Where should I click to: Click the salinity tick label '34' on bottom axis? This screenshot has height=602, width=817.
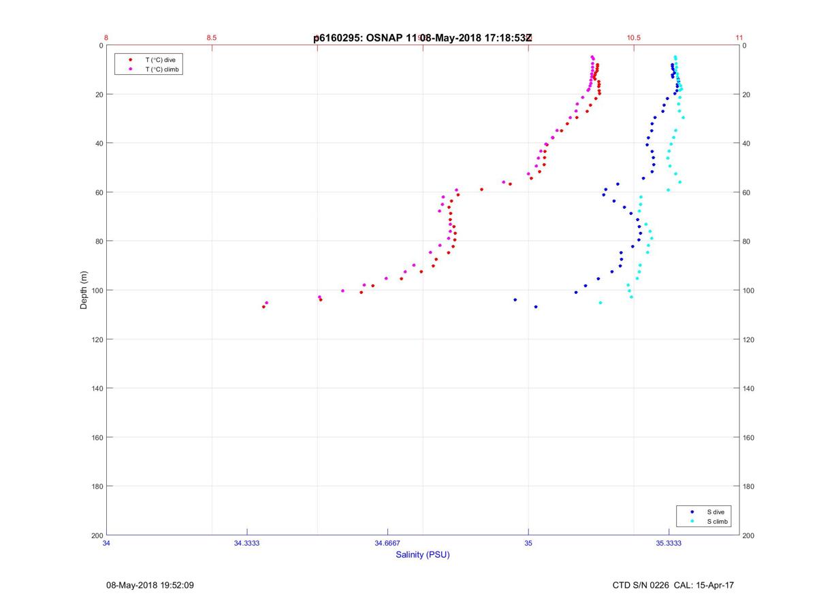coord(106,543)
